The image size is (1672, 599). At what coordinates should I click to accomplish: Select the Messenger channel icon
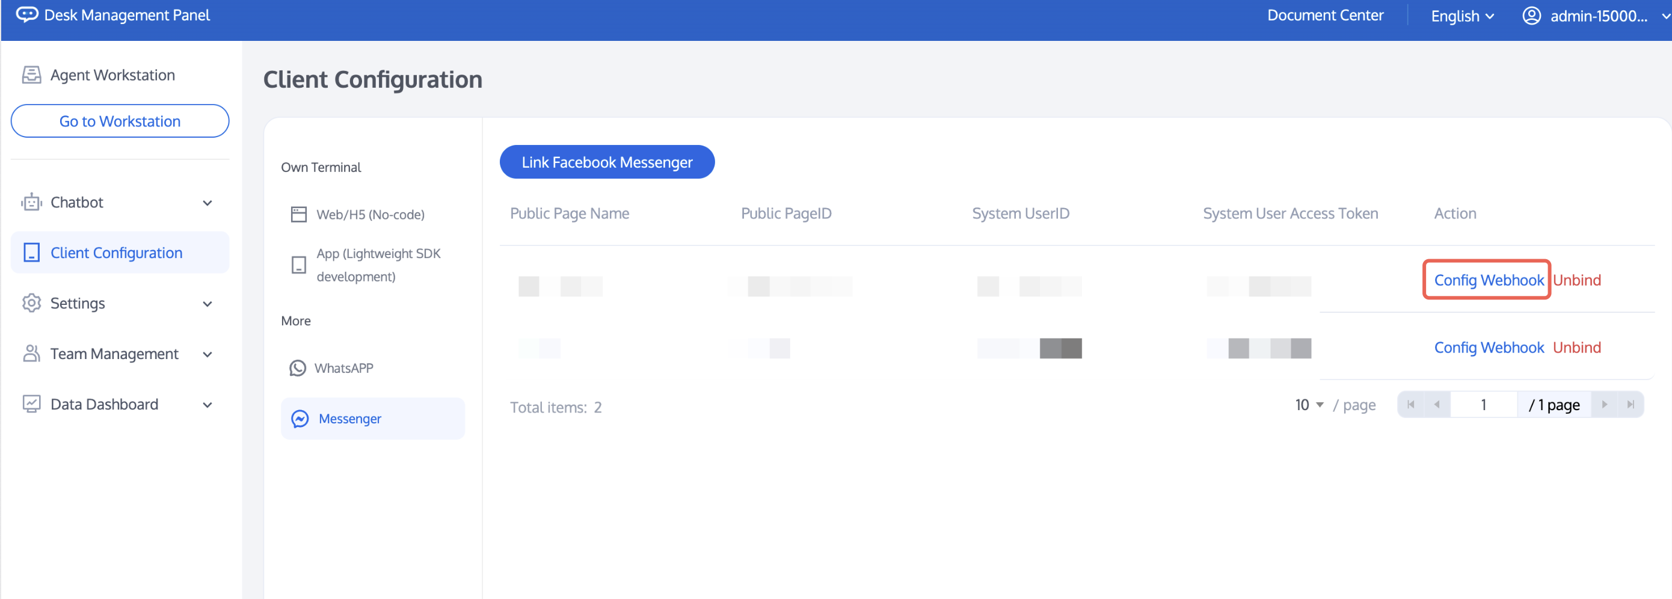coord(298,419)
